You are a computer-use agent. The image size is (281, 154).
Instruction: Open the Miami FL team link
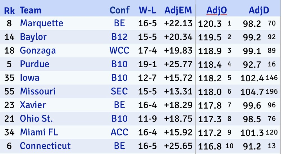coord(39,132)
